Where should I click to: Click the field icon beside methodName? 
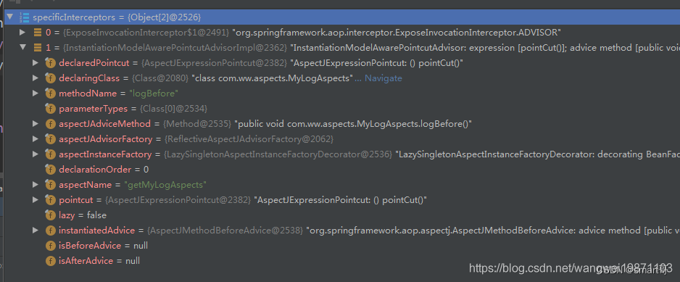(x=50, y=94)
